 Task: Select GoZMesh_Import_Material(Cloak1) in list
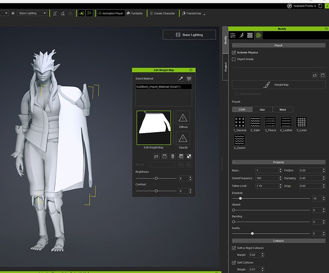click(x=164, y=86)
